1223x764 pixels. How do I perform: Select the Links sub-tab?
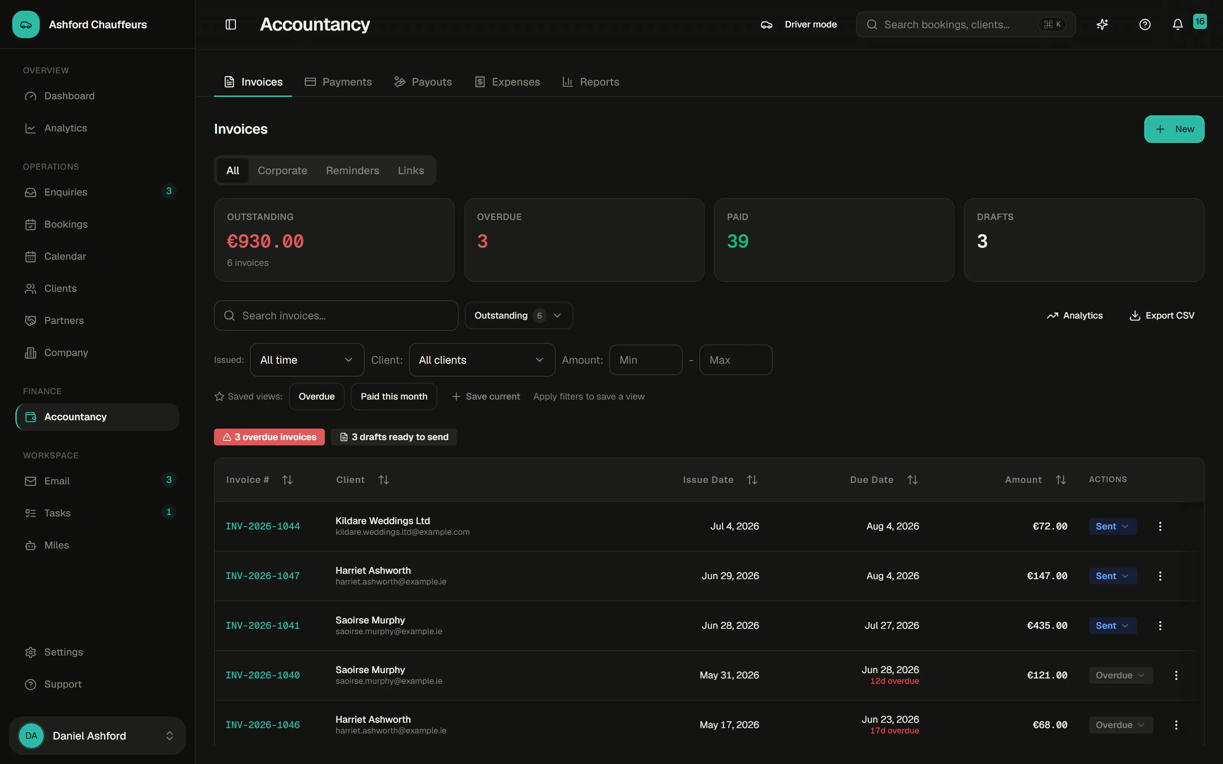pos(411,170)
